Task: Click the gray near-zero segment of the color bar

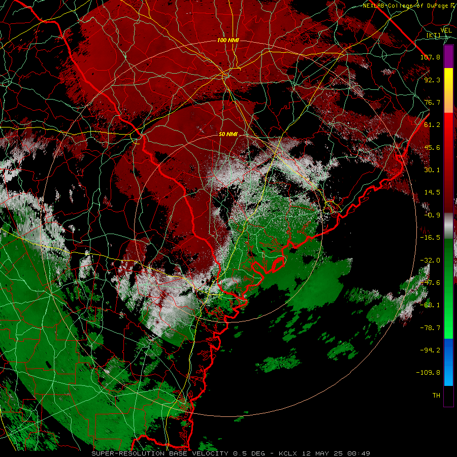Action: [x=448, y=226]
